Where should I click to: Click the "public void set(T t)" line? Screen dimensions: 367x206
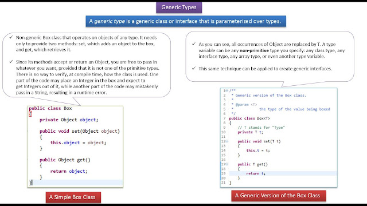[x=259, y=141]
